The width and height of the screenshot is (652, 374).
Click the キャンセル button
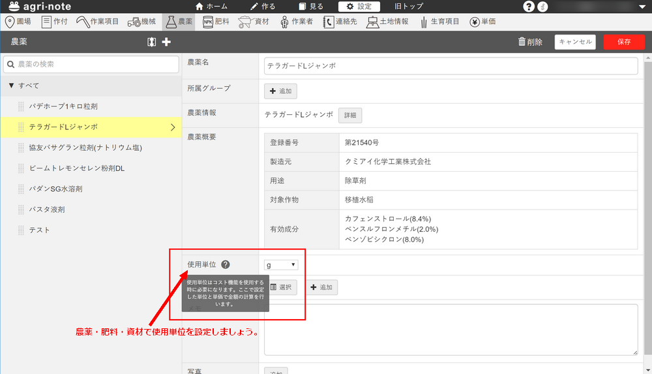point(575,42)
